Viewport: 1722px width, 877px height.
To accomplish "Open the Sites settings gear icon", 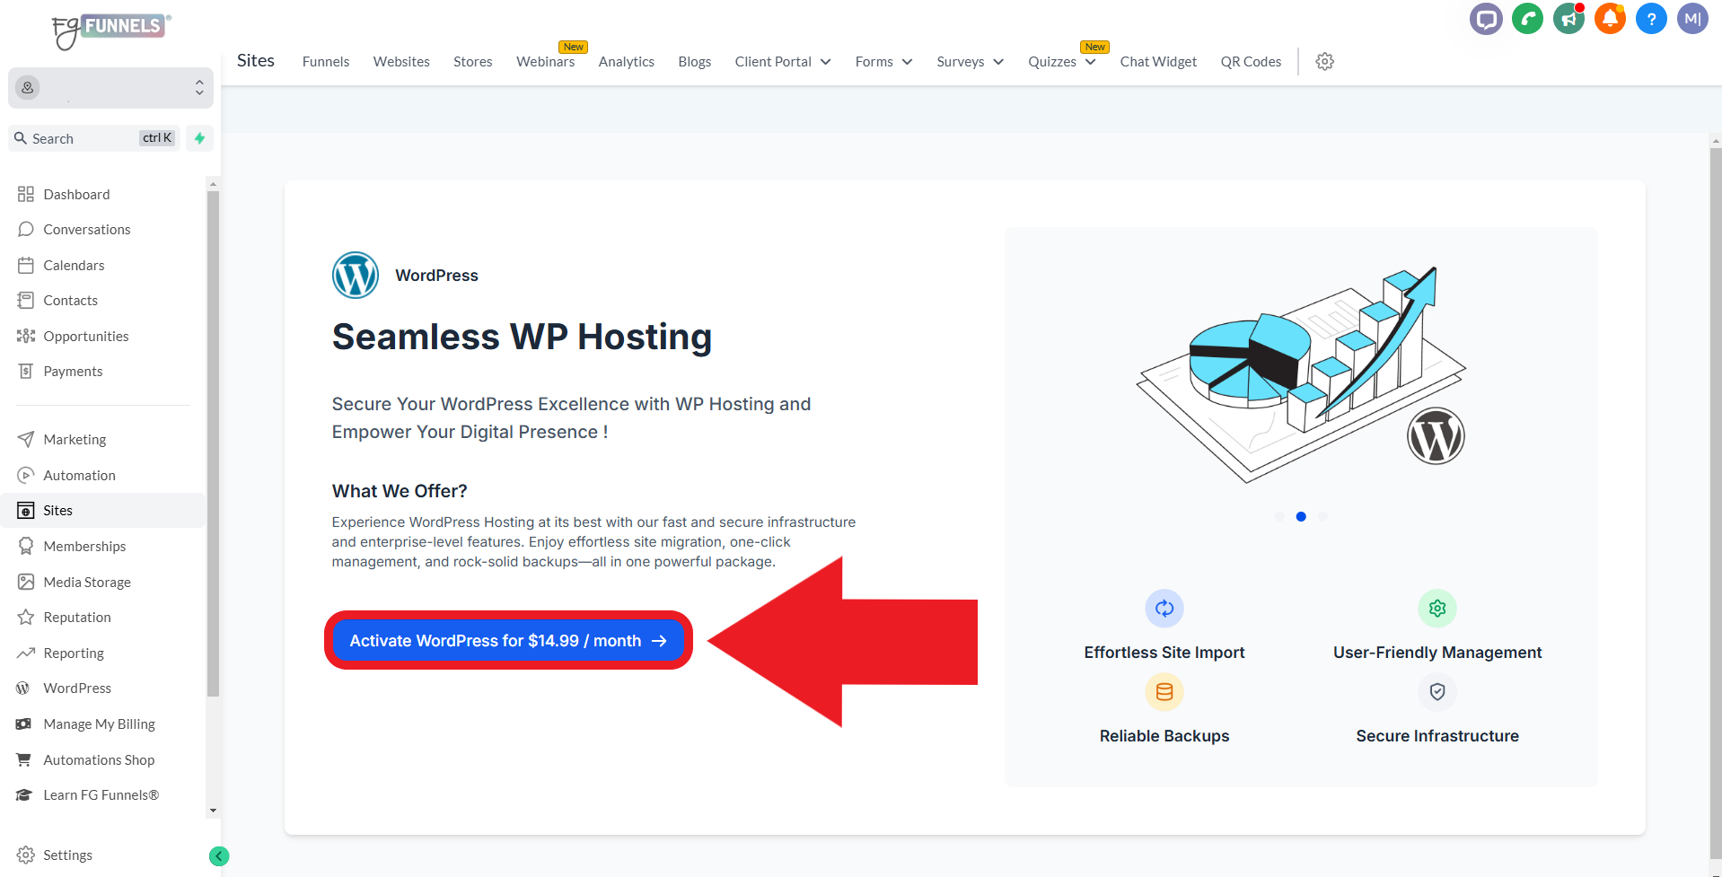I will [1324, 62].
